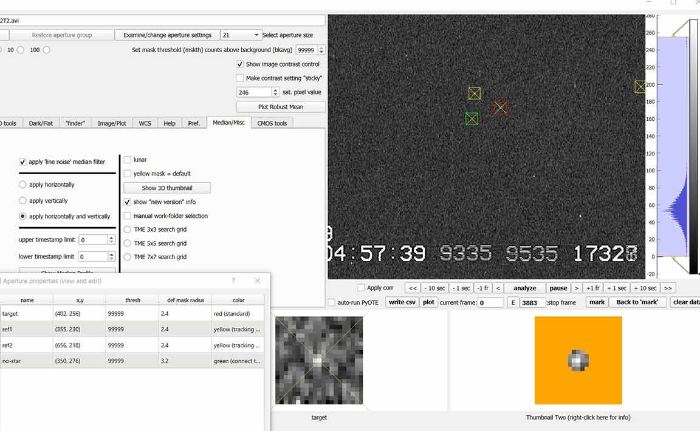Click the 'Plot Robust Mean' button
This screenshot has width=700, height=431.
pos(280,107)
